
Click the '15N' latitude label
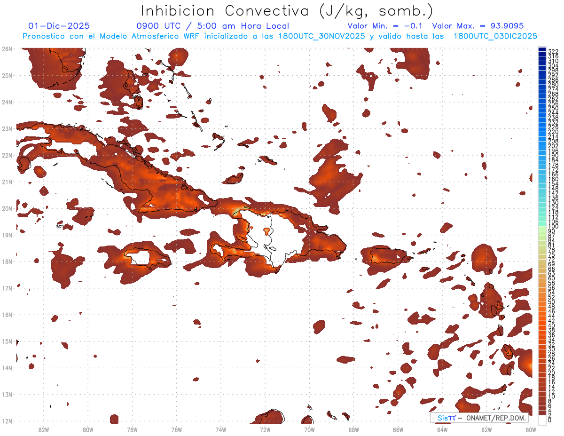[x=7, y=341]
